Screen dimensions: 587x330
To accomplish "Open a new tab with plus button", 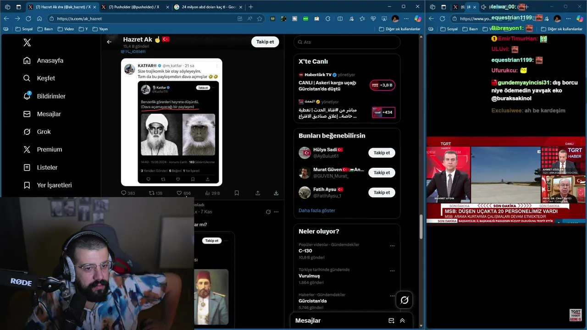I will pos(250,7).
